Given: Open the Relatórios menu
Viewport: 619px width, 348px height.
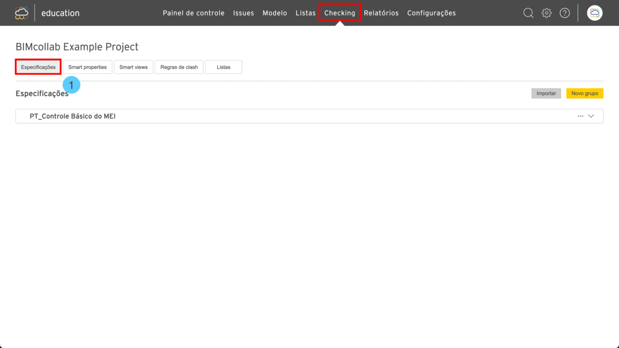Looking at the screenshot, I should pos(381,13).
